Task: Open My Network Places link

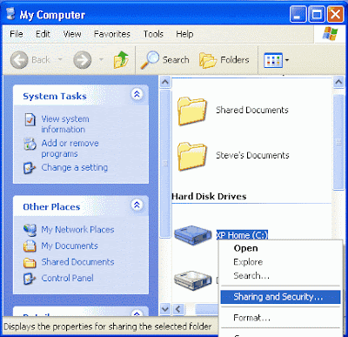Action: pos(77,230)
